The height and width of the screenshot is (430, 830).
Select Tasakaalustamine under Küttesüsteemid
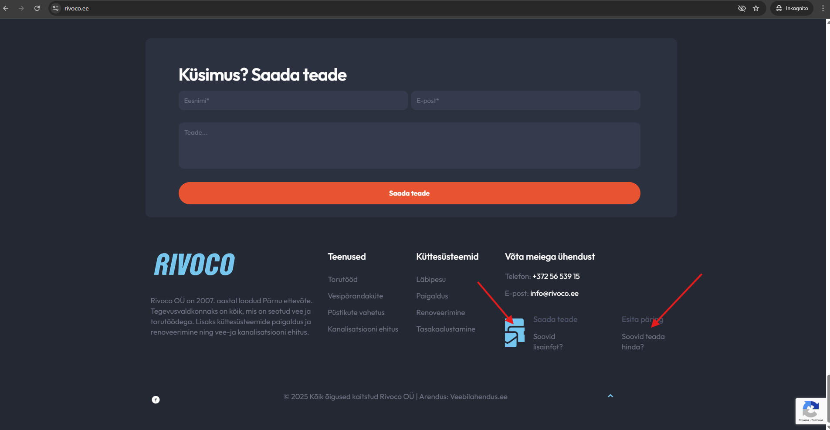click(x=445, y=329)
